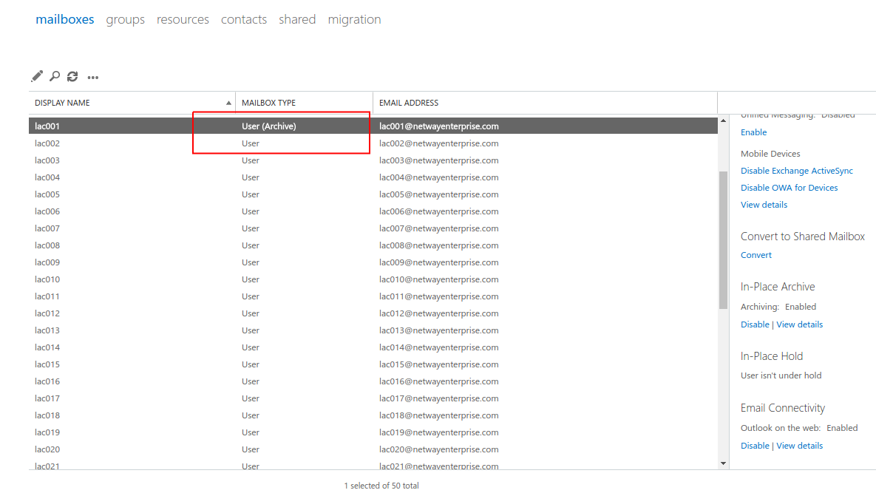Click Disable Exchange ActiveSync link
Screen dimensions: 876x493
pos(796,171)
